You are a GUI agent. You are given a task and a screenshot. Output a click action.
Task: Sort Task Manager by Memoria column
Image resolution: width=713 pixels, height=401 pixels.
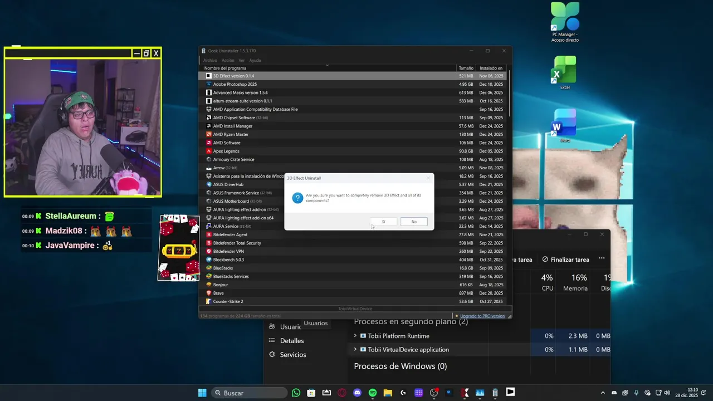pyautogui.click(x=575, y=283)
